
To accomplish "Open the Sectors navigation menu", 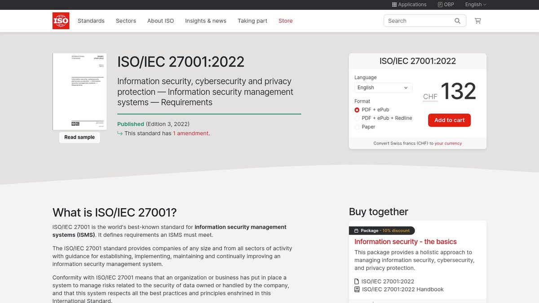I will coord(126,21).
